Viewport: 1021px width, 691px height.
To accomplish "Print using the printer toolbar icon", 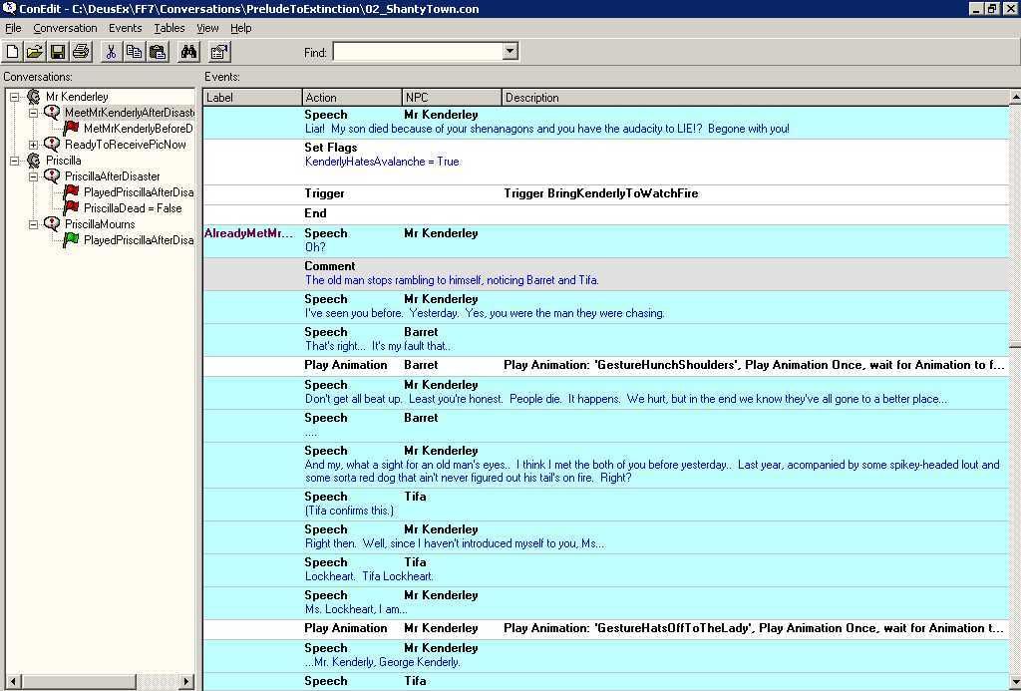I will coord(81,52).
